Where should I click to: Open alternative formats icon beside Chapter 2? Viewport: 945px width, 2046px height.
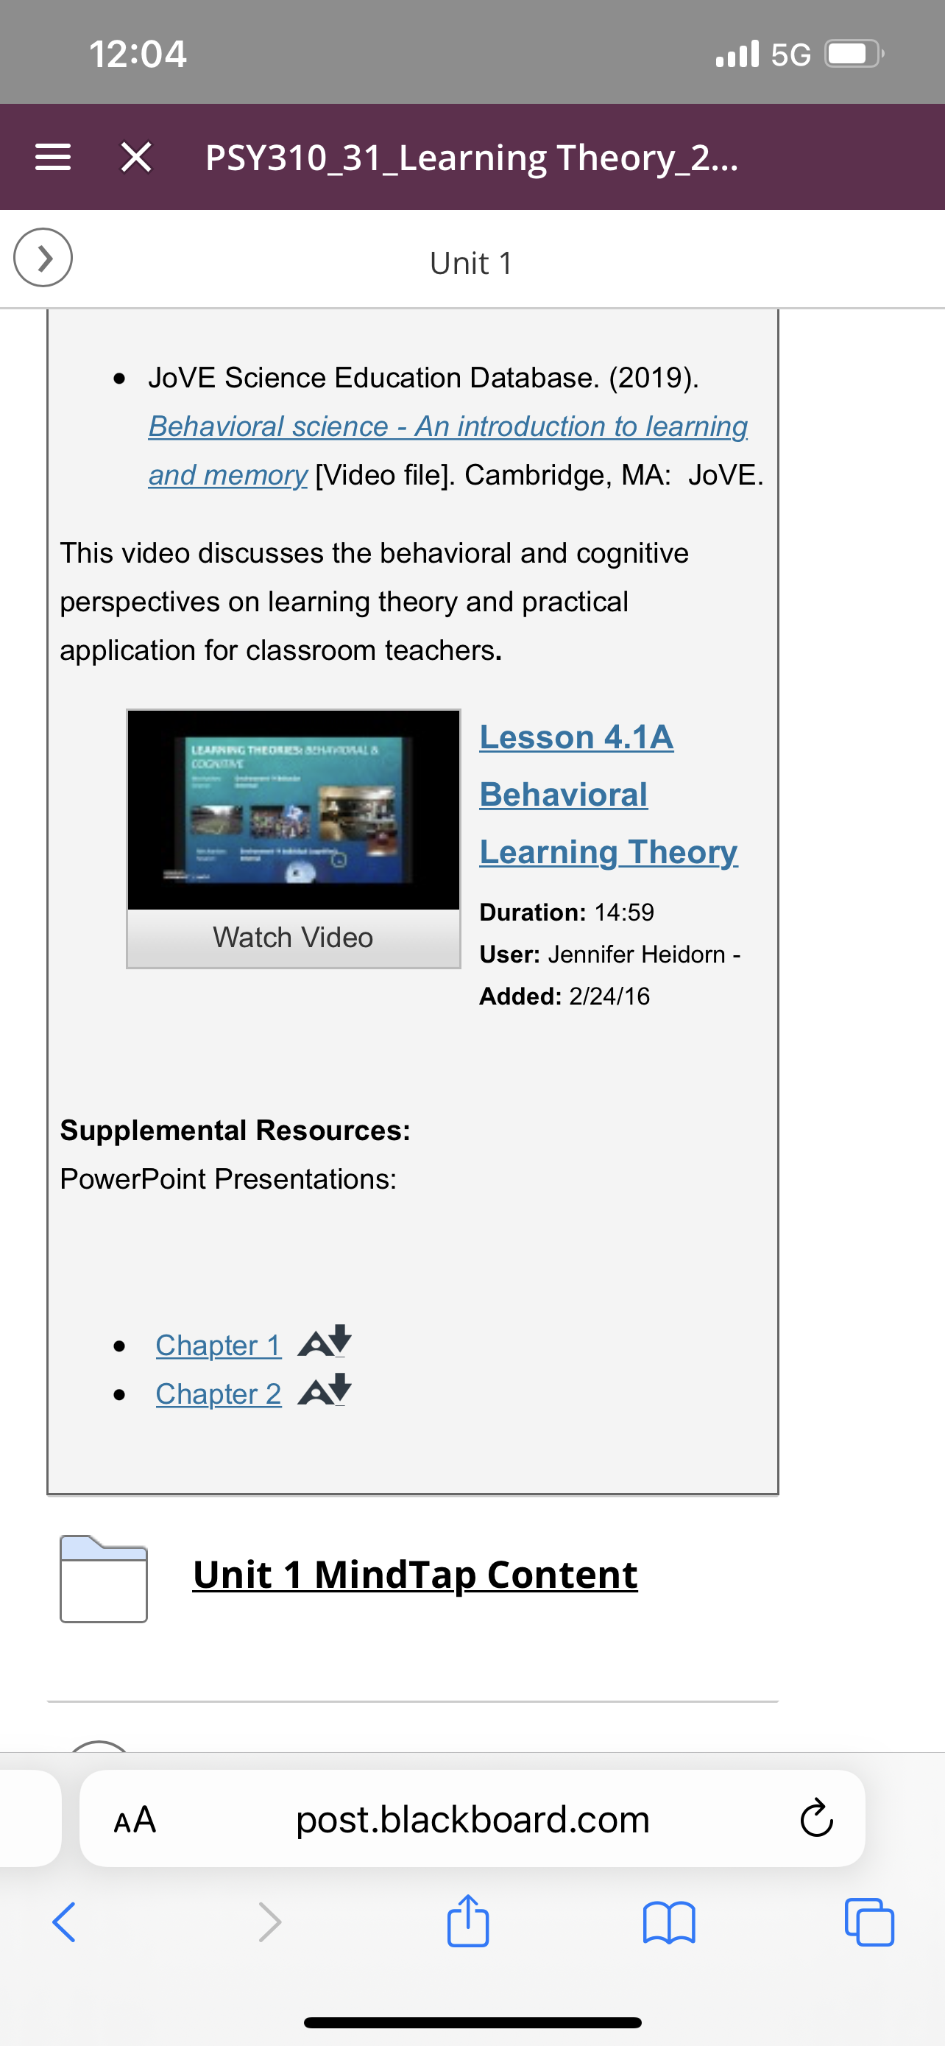point(325,1390)
